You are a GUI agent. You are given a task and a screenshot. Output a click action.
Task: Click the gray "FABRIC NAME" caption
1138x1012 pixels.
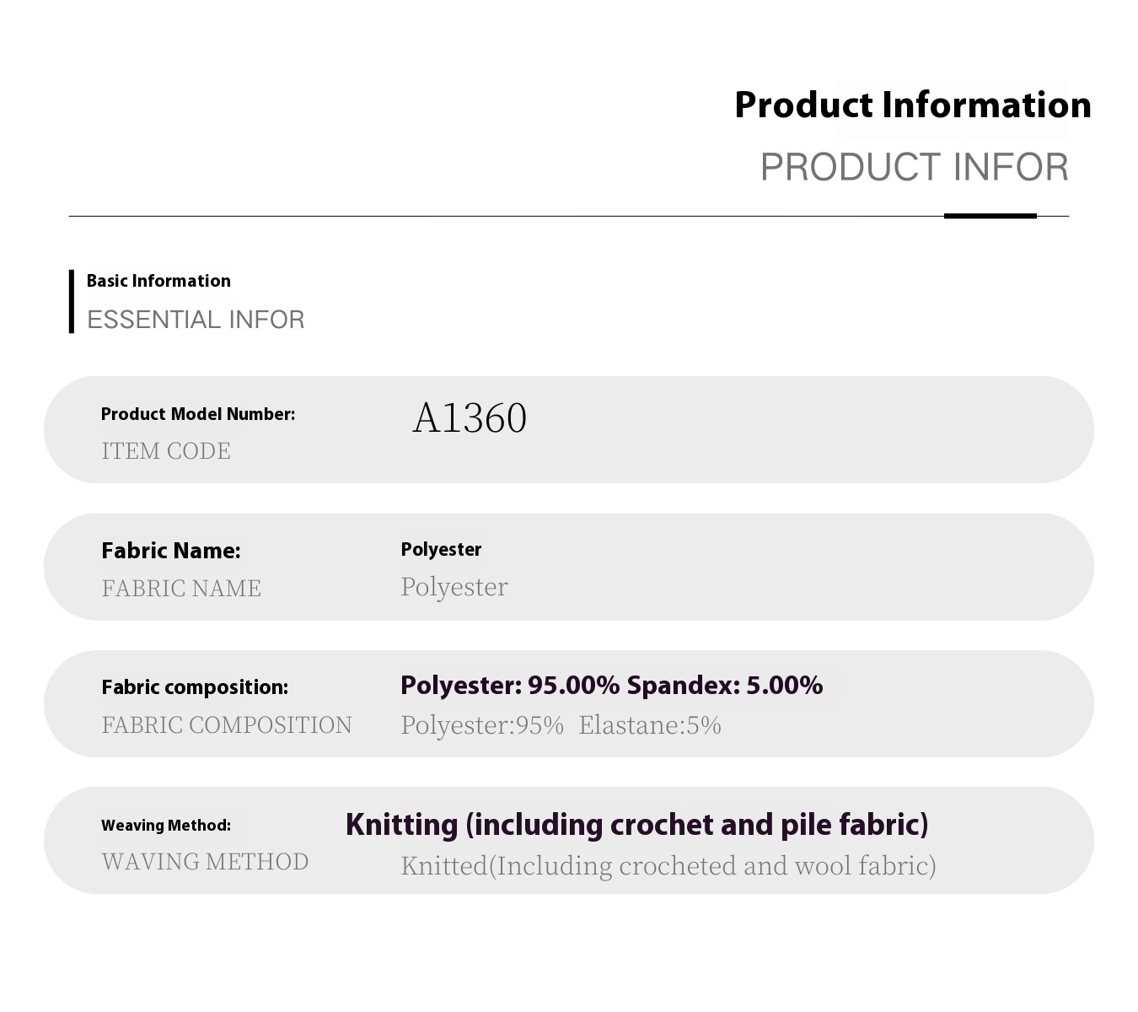click(x=181, y=588)
